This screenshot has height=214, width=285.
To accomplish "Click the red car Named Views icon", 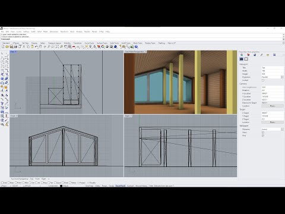I will [74, 47].
